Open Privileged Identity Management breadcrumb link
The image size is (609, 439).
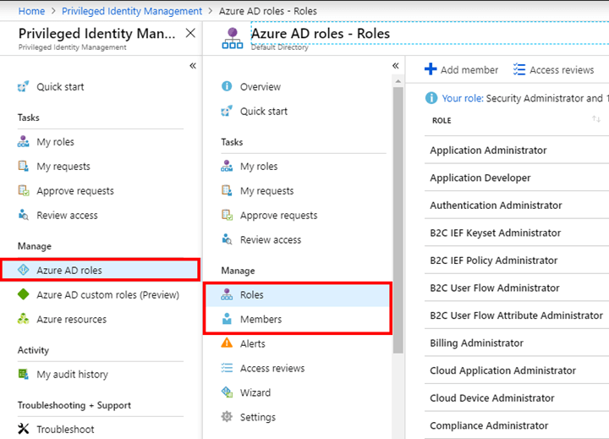(132, 11)
